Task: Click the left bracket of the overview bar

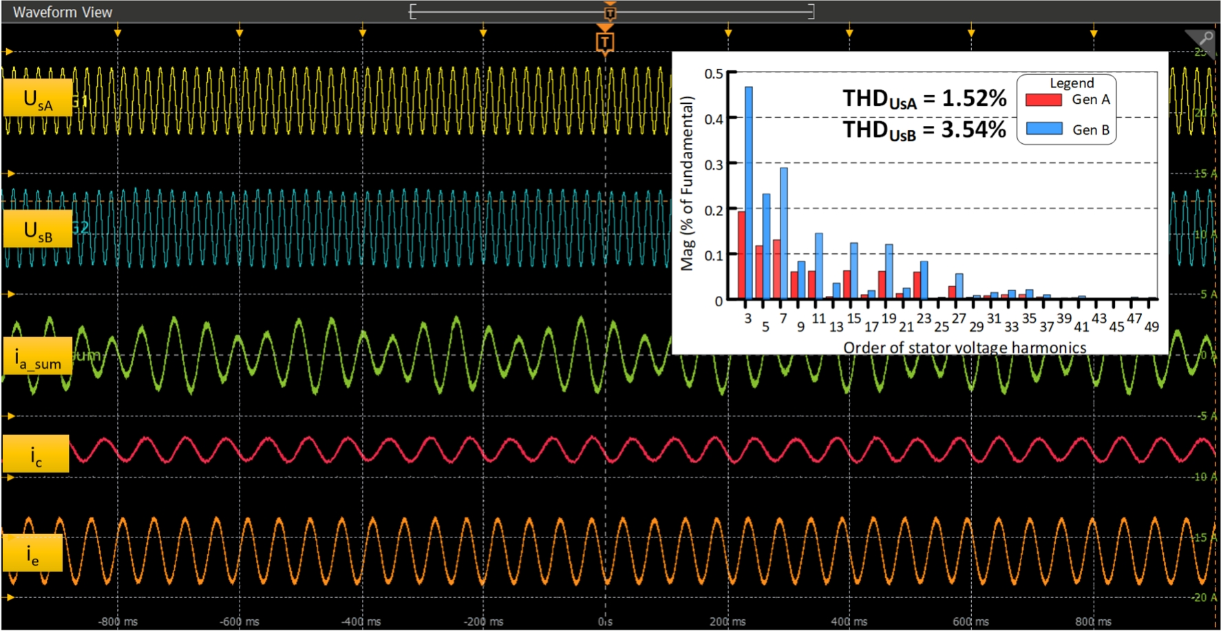Action: click(x=412, y=12)
